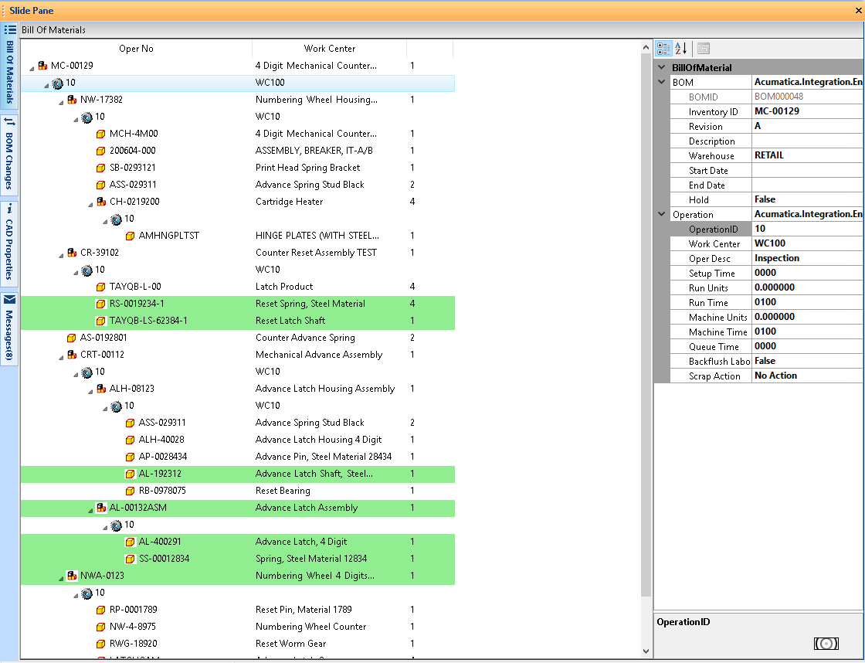Screen dimensions: 865x663
Task: Select the ALH-40028 row
Action: pyautogui.click(x=238, y=440)
